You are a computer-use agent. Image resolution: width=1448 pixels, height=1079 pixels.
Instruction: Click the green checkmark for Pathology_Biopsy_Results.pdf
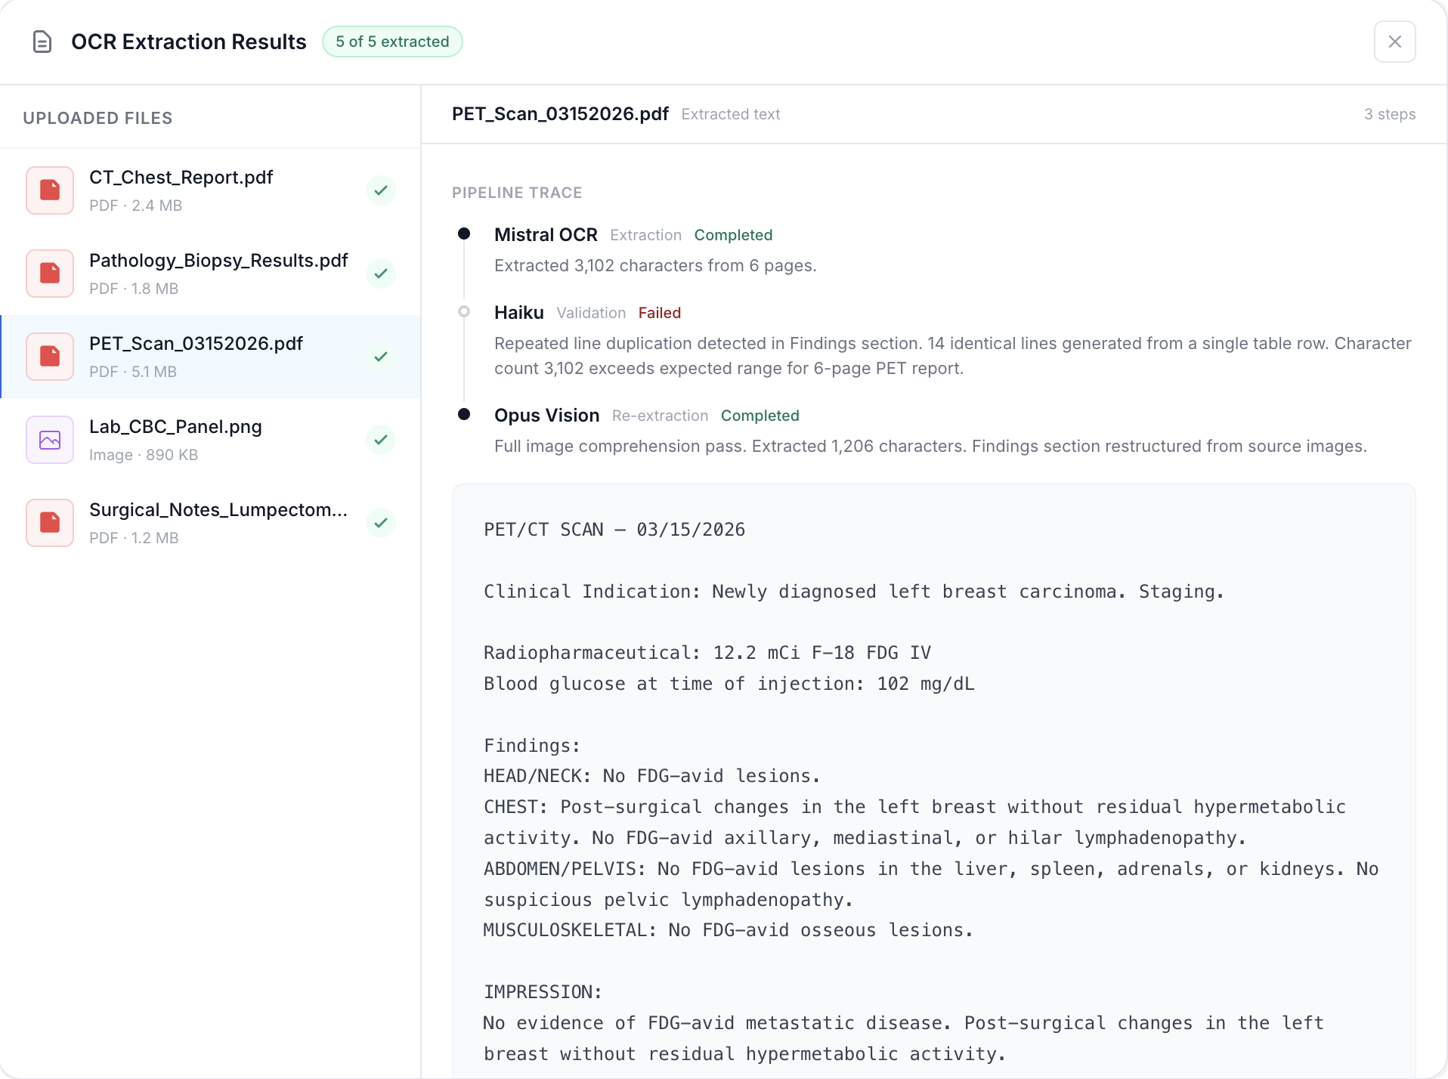pyautogui.click(x=381, y=274)
